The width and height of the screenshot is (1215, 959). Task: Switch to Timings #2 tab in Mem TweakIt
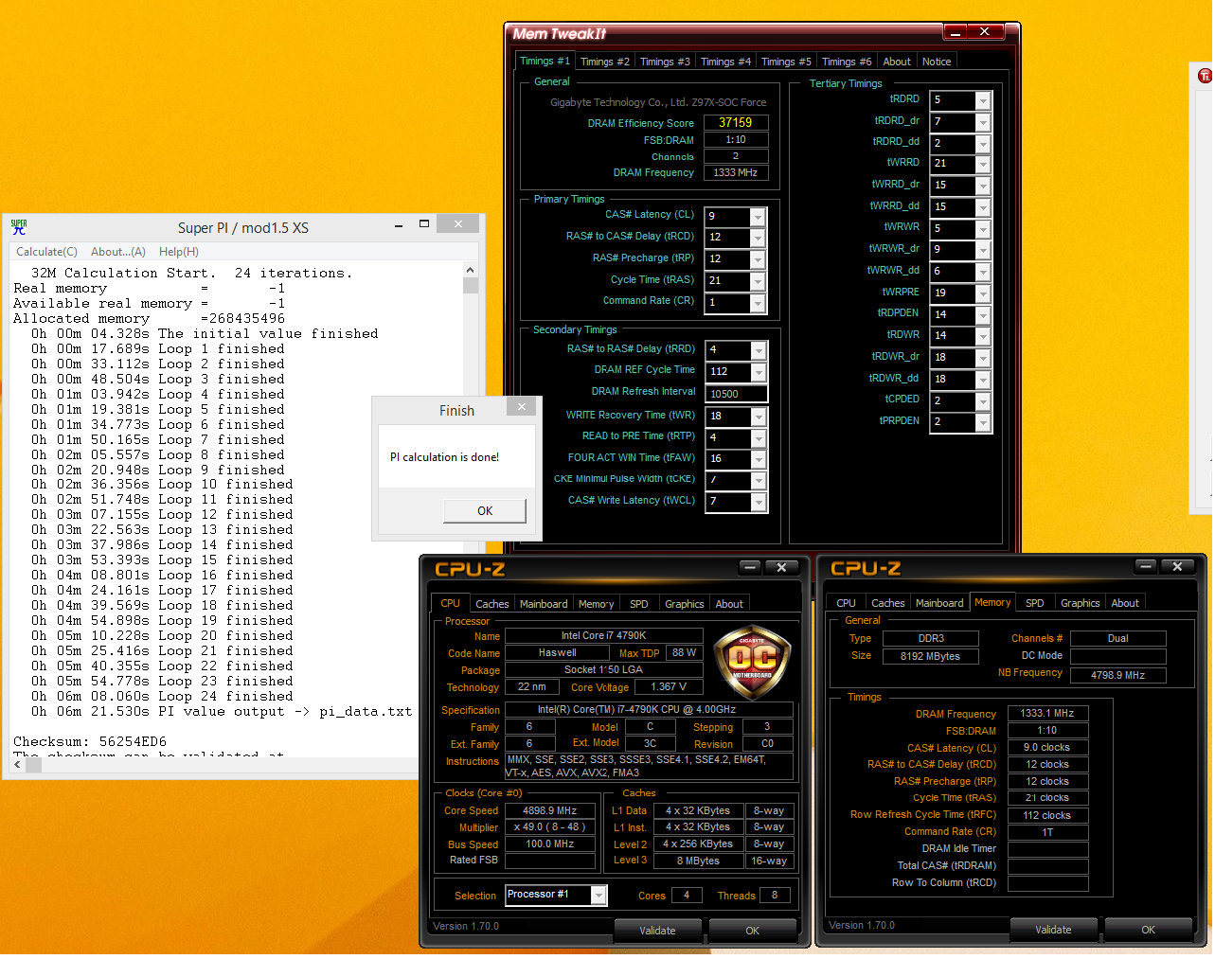click(604, 62)
